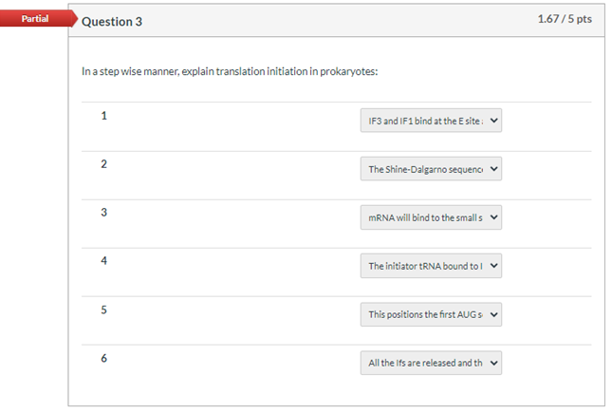
Task: Click the 'Question 3' heading
Action: [x=113, y=22]
